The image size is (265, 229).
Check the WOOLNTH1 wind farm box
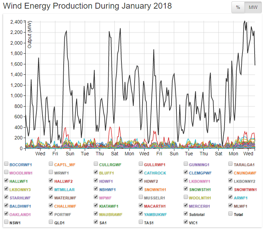pos(186,197)
